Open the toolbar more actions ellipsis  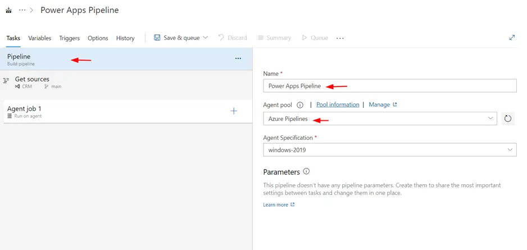[340, 38]
